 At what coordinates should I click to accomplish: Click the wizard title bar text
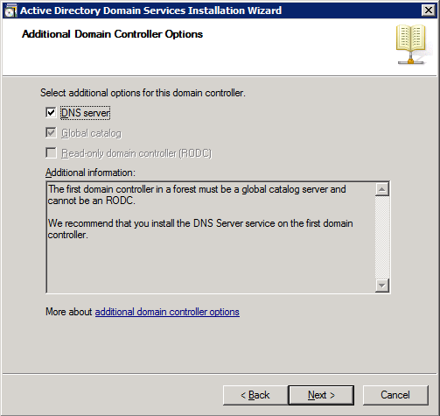point(150,11)
